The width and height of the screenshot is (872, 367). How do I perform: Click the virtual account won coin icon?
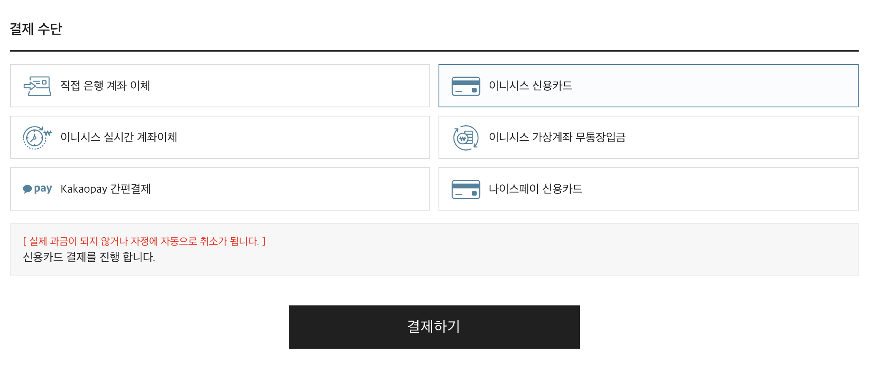click(466, 138)
